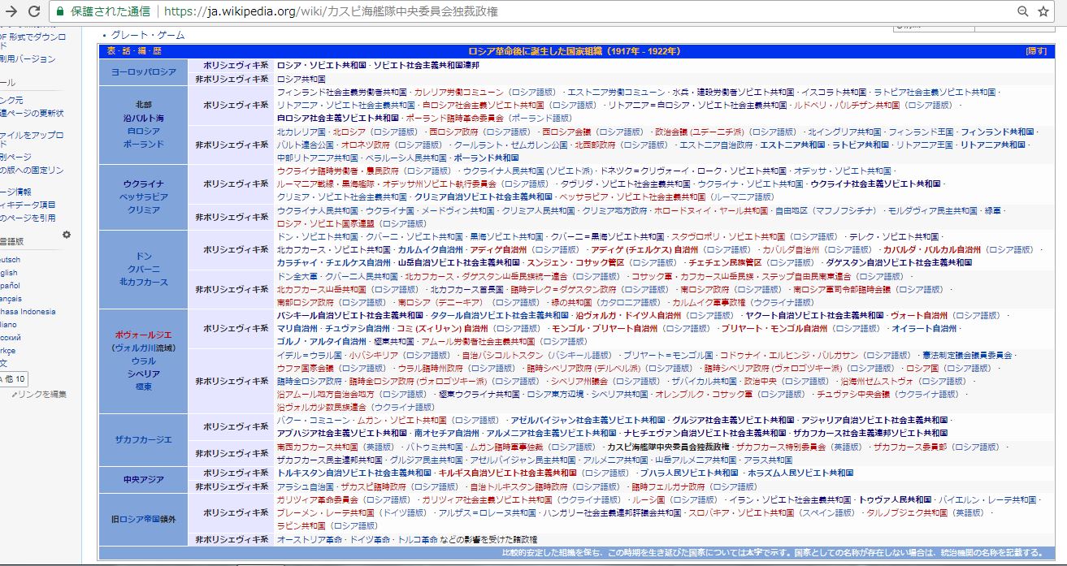Switch to the Deutsch language version
The image size is (1067, 566).
click(x=11, y=260)
